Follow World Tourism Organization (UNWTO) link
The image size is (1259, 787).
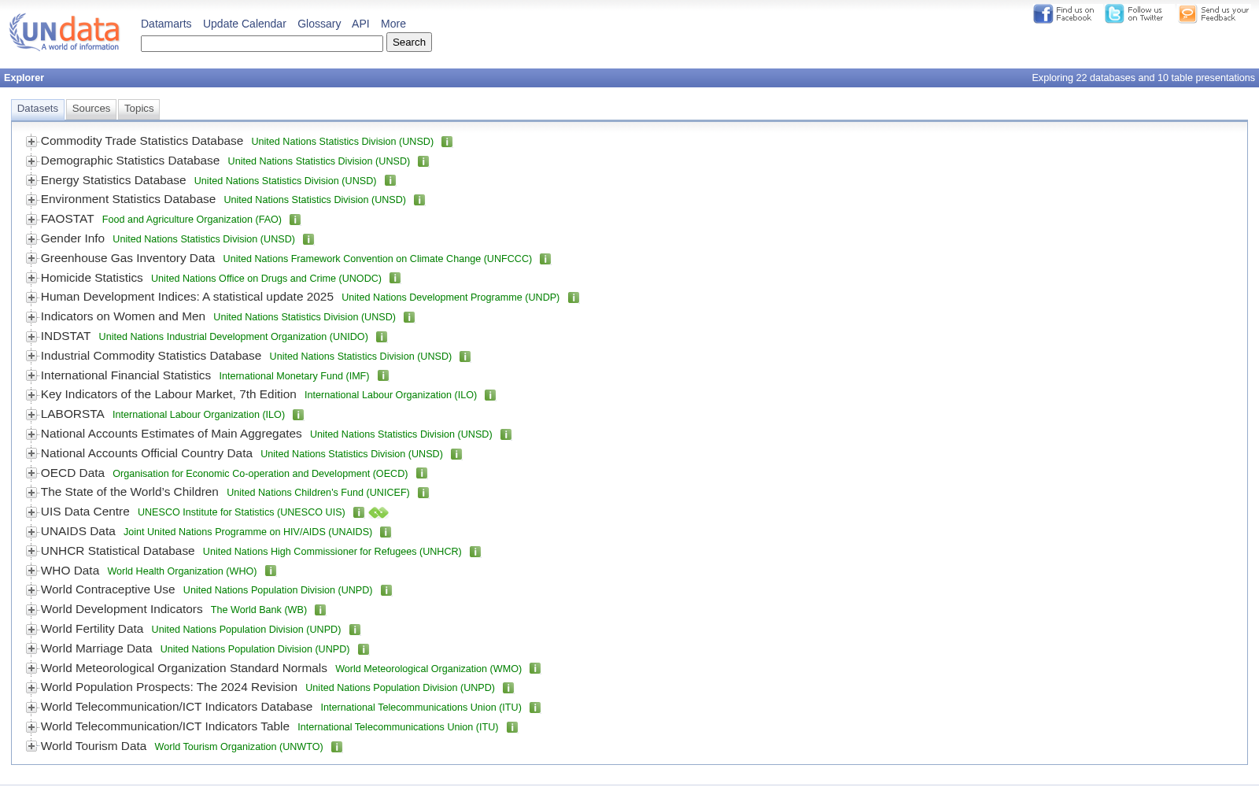(x=239, y=747)
